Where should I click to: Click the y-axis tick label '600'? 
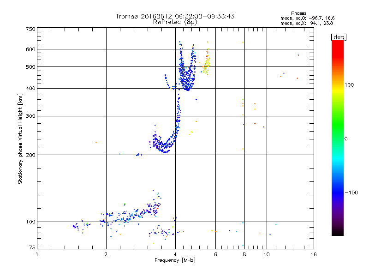click(x=30, y=49)
